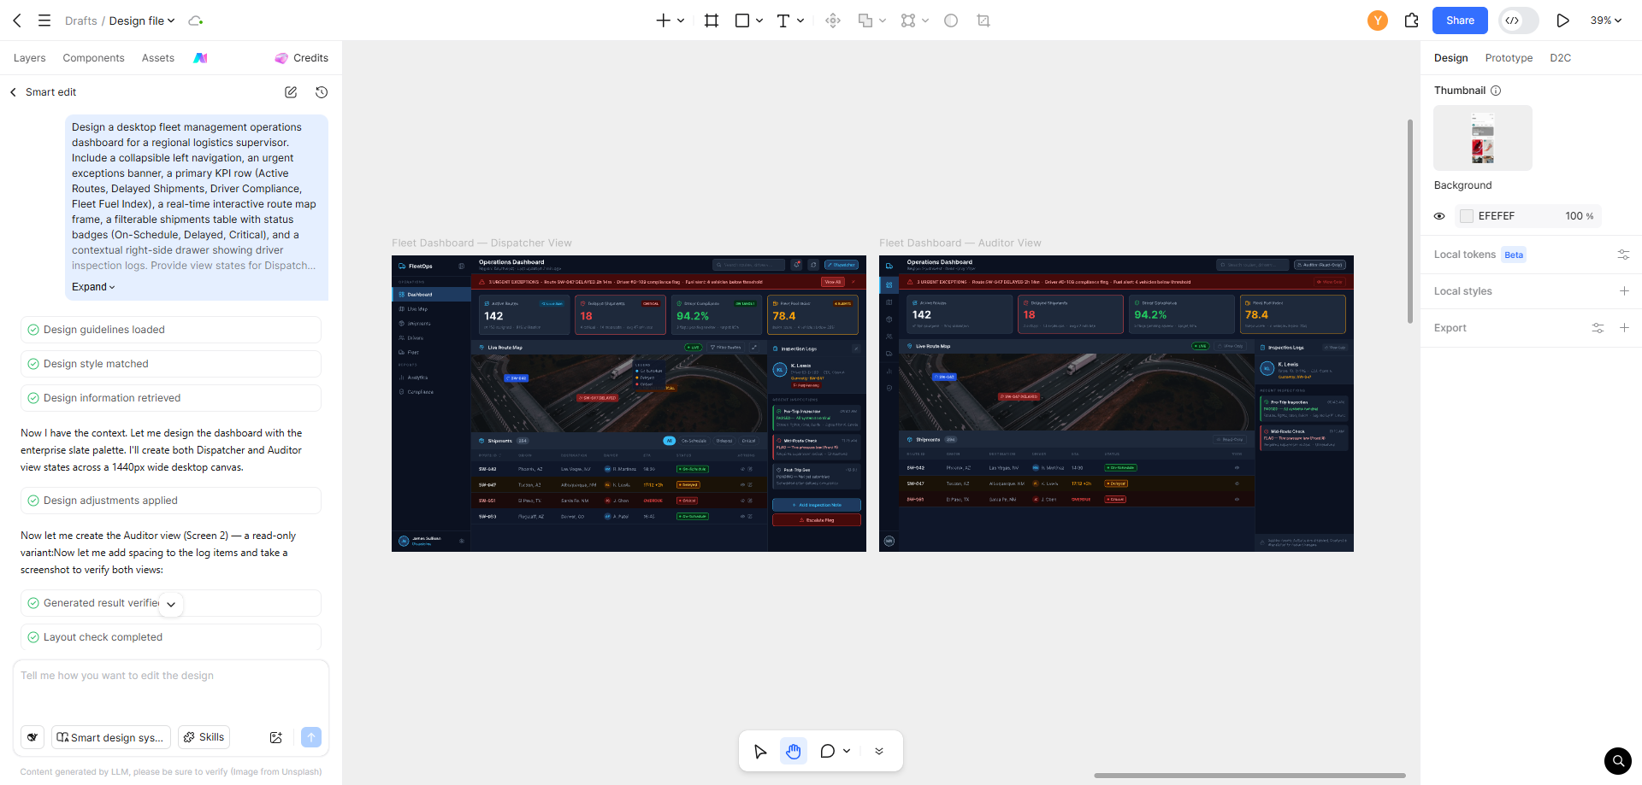The image size is (1642, 785).
Task: Click the cloud sync status icon
Action: 195,21
